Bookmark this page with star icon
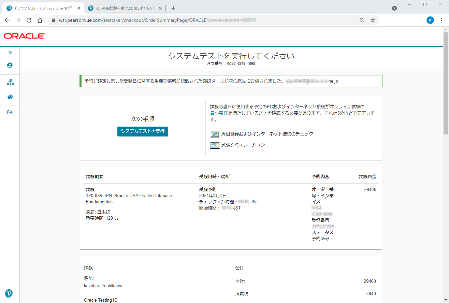The height and width of the screenshot is (303, 449). coord(373,20)
